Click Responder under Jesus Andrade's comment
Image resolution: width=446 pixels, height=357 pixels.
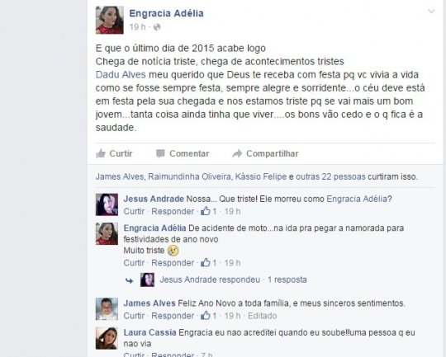click(173, 211)
